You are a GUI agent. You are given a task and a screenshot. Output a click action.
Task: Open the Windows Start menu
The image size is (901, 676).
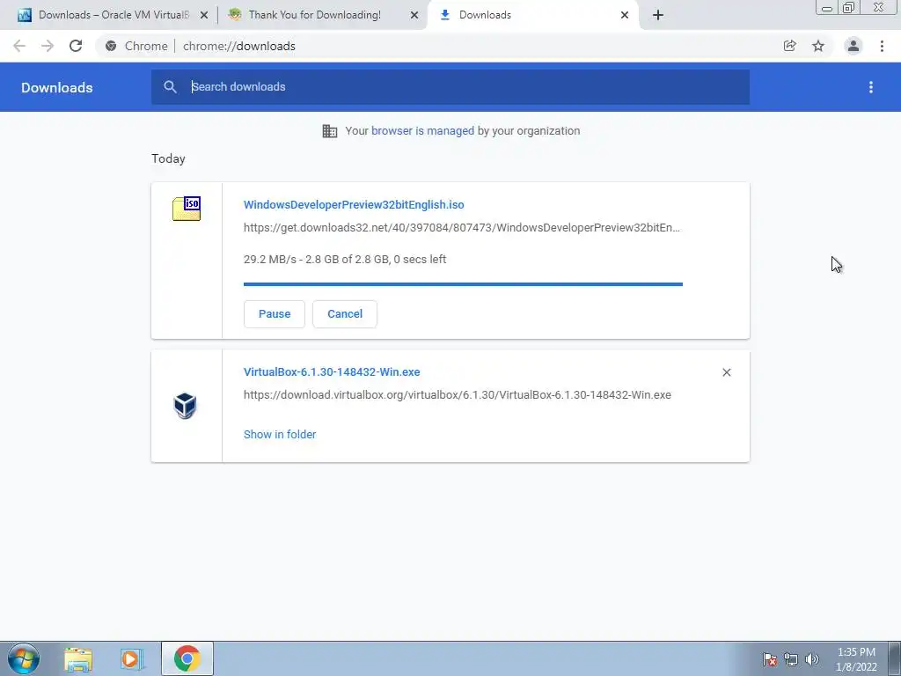(x=24, y=658)
